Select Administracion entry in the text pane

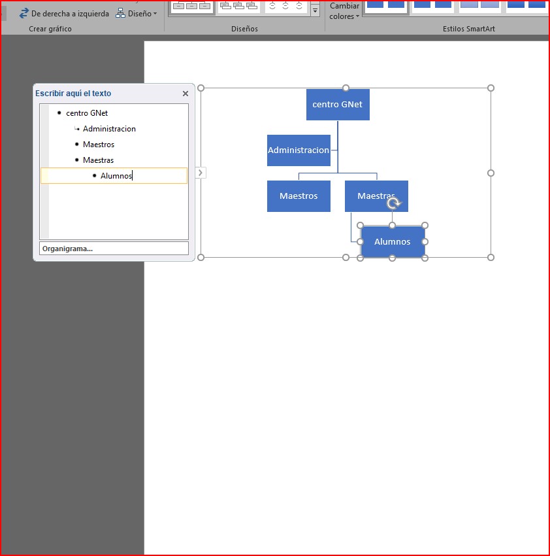click(109, 129)
